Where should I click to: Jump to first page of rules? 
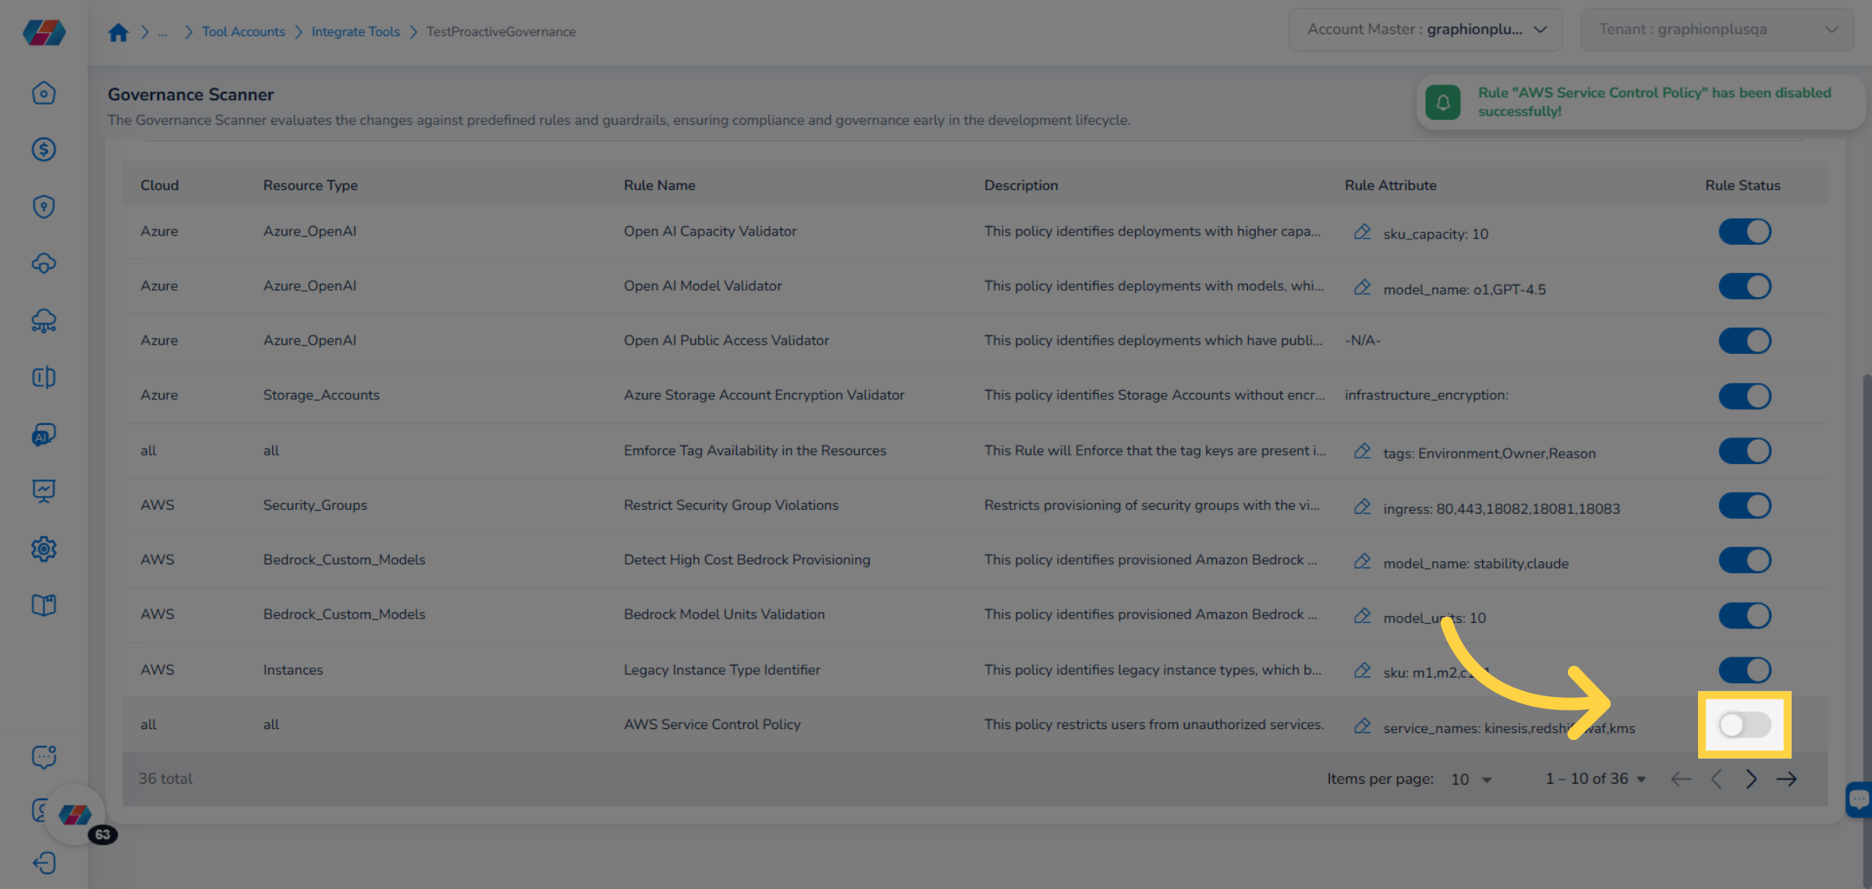pos(1681,779)
